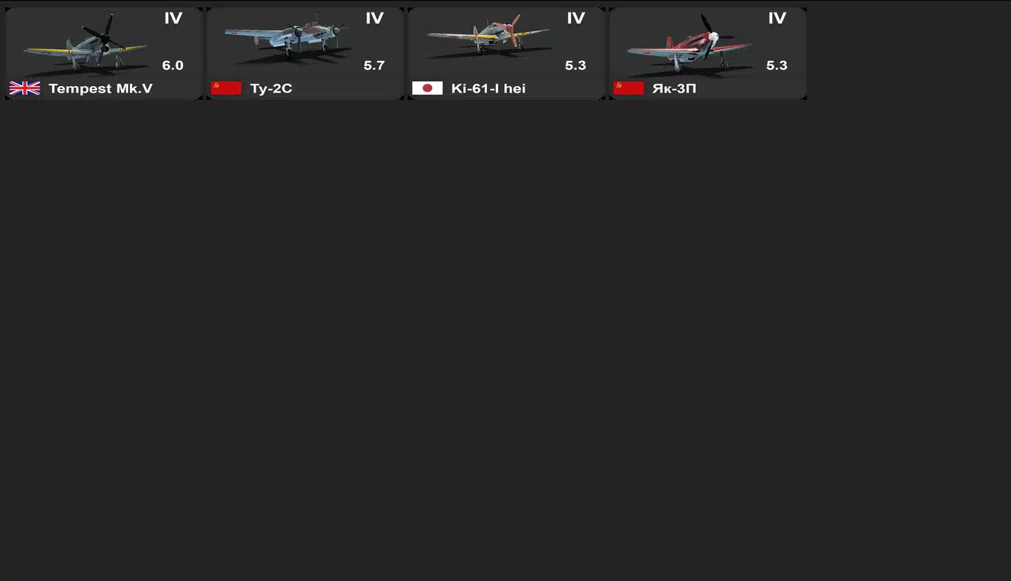1011x581 pixels.
Task: Select the Як-3П name label
Action: tap(674, 88)
